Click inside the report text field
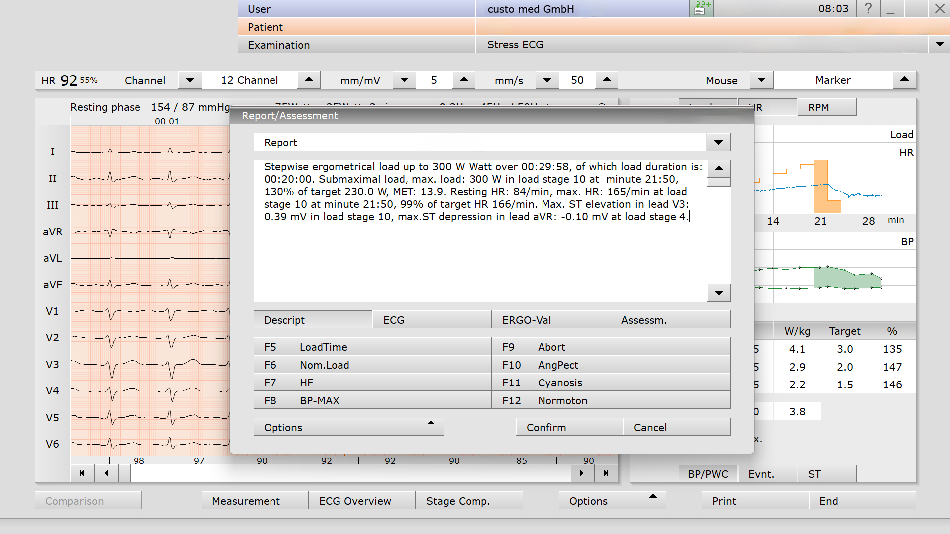 480,230
